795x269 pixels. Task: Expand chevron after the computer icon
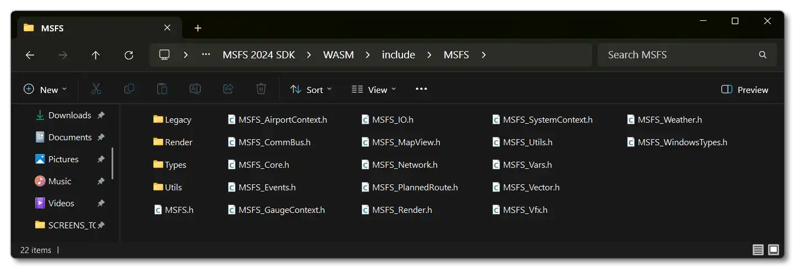(186, 55)
